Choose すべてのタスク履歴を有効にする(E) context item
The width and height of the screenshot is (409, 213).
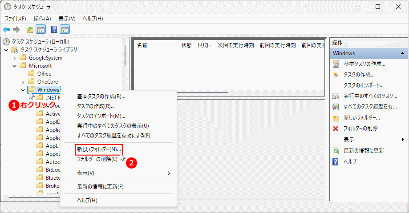pyautogui.click(x=114, y=136)
